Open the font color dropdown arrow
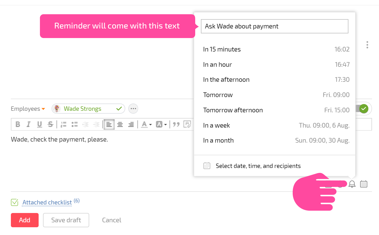379x235 pixels. click(x=150, y=125)
